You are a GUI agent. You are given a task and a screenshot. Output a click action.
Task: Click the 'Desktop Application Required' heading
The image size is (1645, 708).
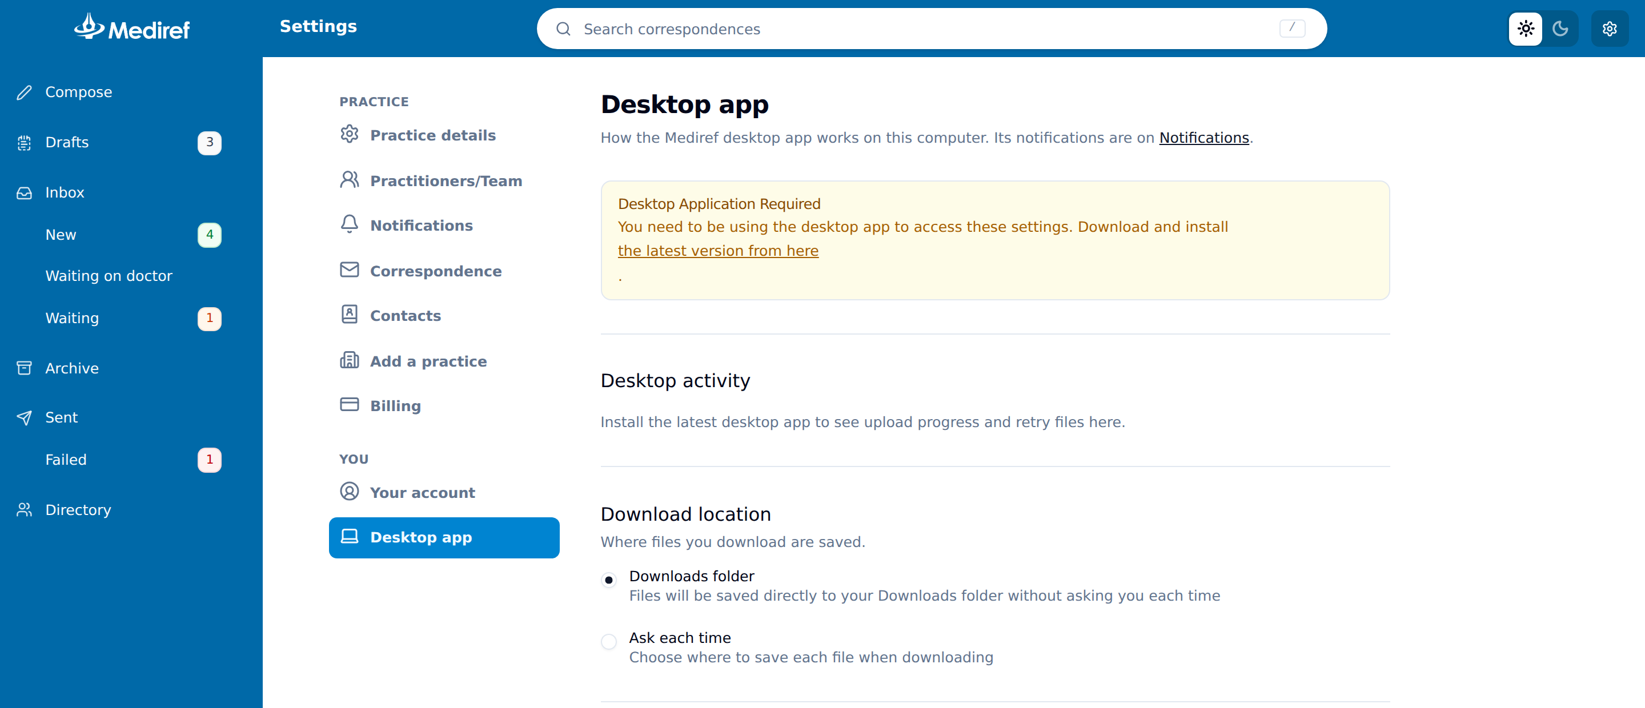719,204
